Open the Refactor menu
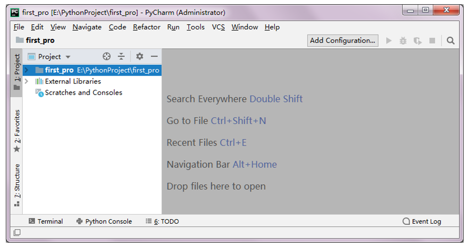Screen dimensions: 471x249 point(147,27)
